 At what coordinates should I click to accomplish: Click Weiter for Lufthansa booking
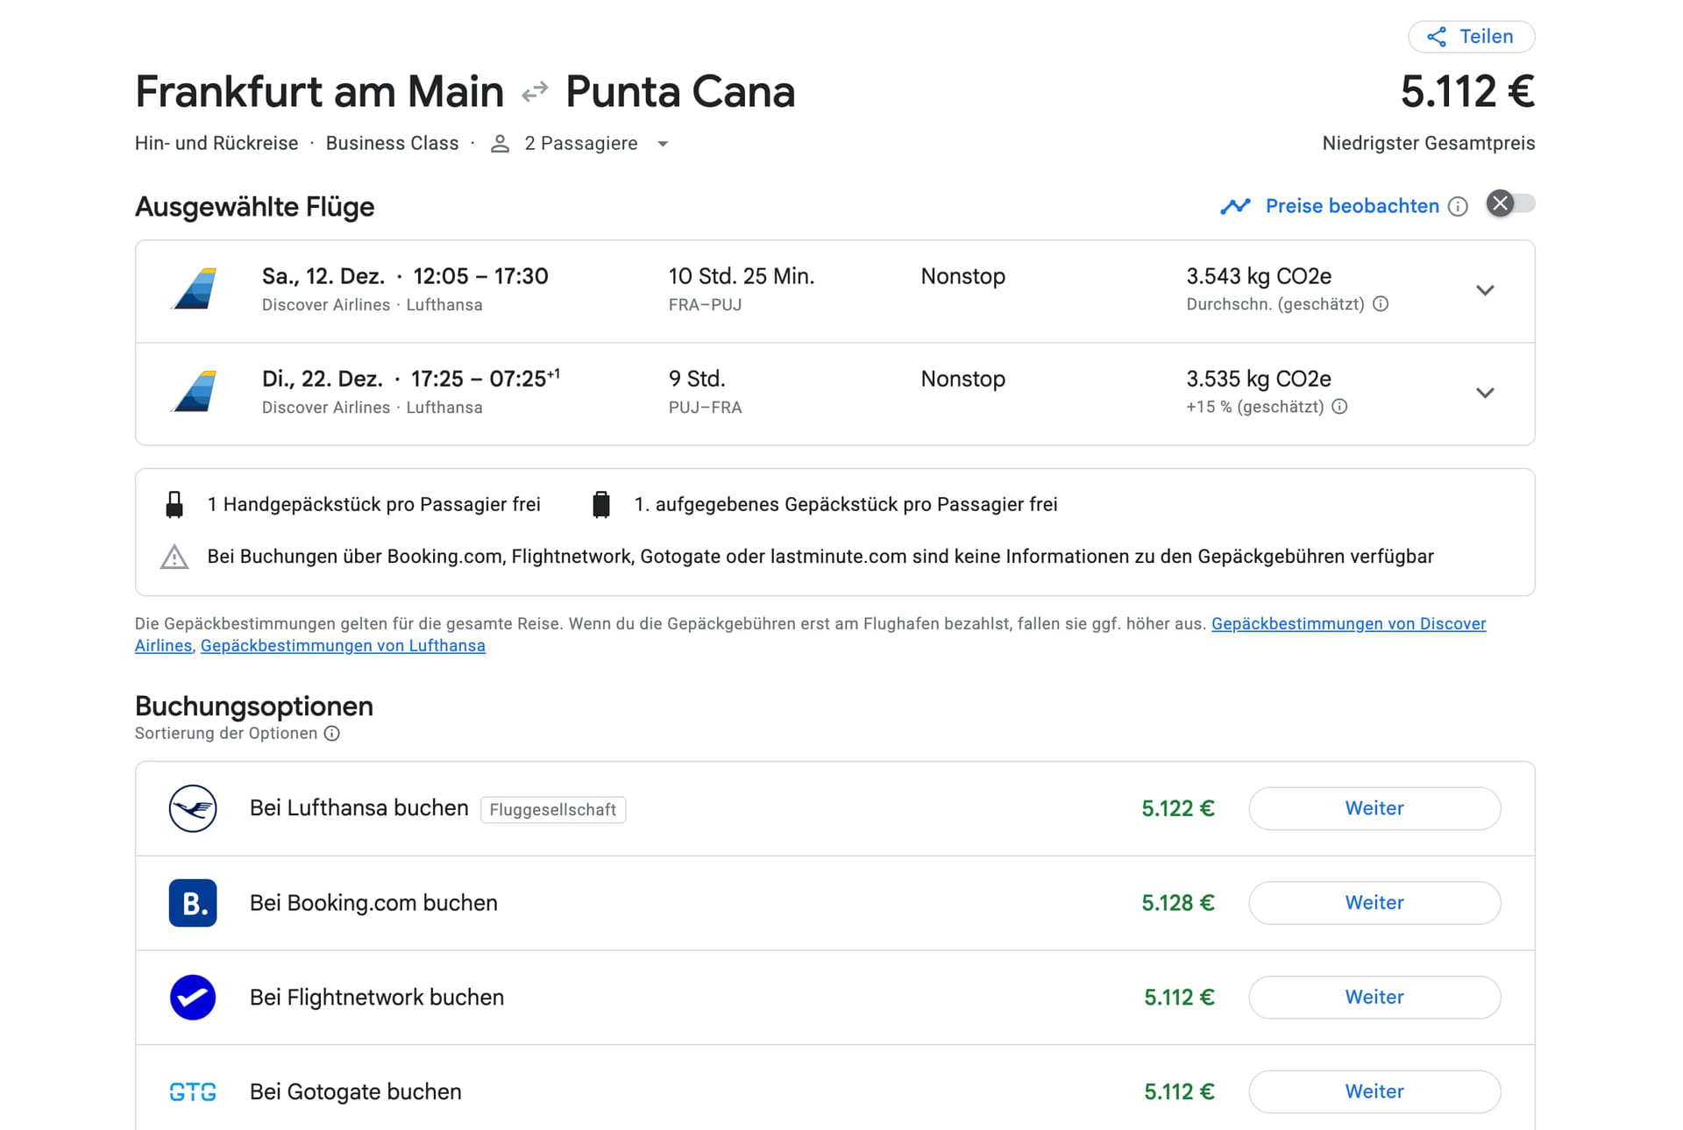point(1374,808)
